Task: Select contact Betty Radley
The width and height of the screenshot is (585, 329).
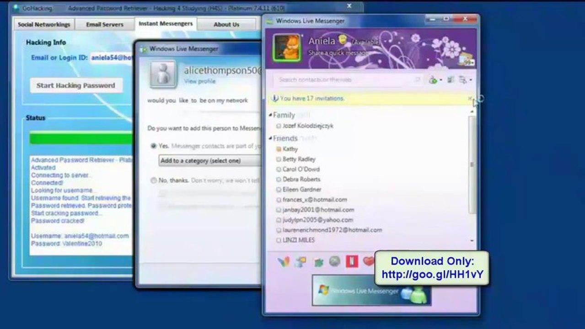Action: click(x=299, y=159)
